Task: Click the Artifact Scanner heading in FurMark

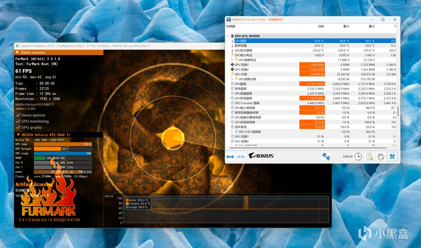Action: tap(34, 184)
